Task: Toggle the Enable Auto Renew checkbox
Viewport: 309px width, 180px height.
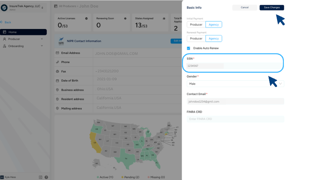Action: (x=189, y=48)
